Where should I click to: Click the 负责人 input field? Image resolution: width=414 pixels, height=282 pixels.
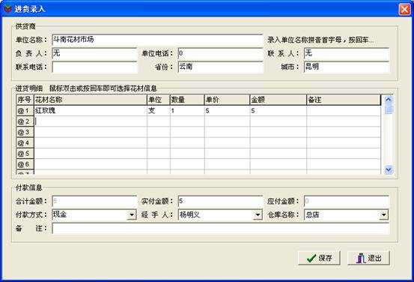(94, 54)
